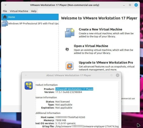Click the Welcome to VMware Workstation 17 Player title
This screenshot has width=143, height=128.
[99, 18]
